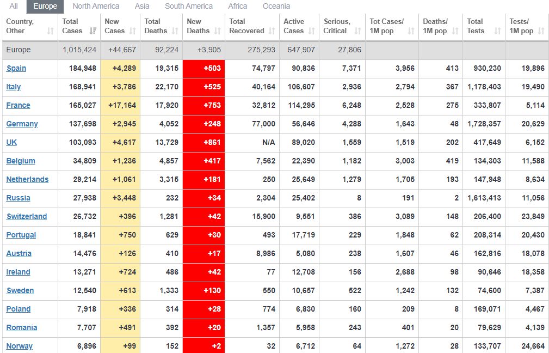Open Germany's country details link

(x=22, y=124)
